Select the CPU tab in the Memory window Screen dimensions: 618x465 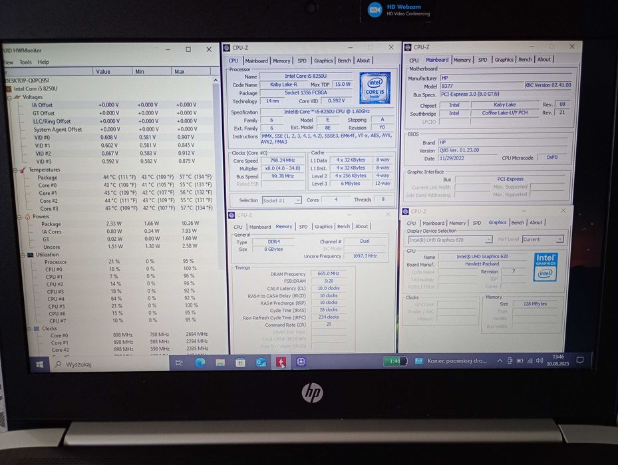click(x=238, y=227)
